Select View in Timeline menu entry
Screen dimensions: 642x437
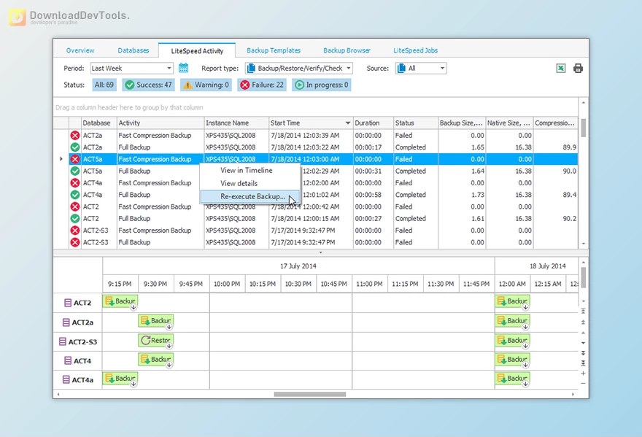coord(247,171)
